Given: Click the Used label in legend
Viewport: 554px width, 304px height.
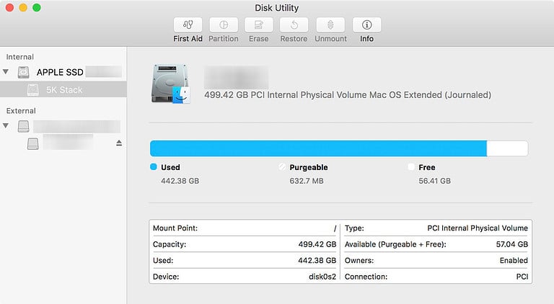Looking at the screenshot, I should tap(170, 167).
